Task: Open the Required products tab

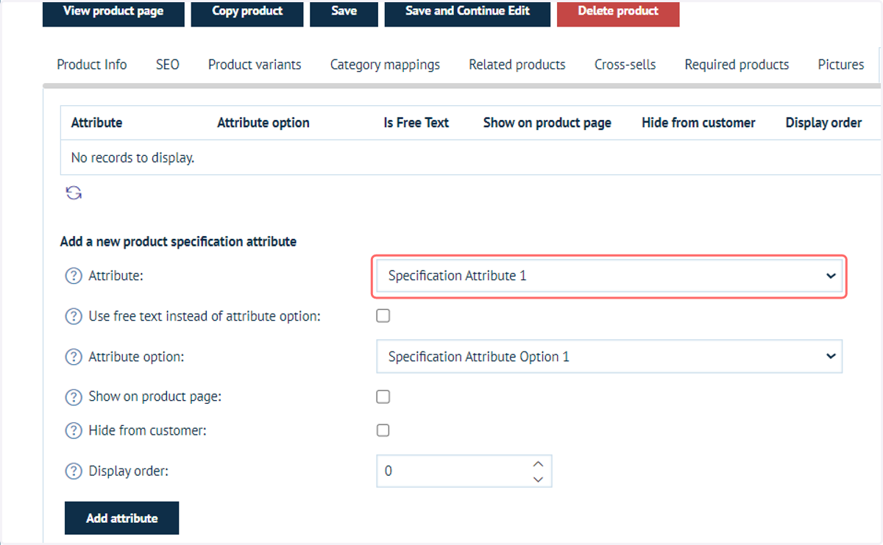Action: coord(737,65)
